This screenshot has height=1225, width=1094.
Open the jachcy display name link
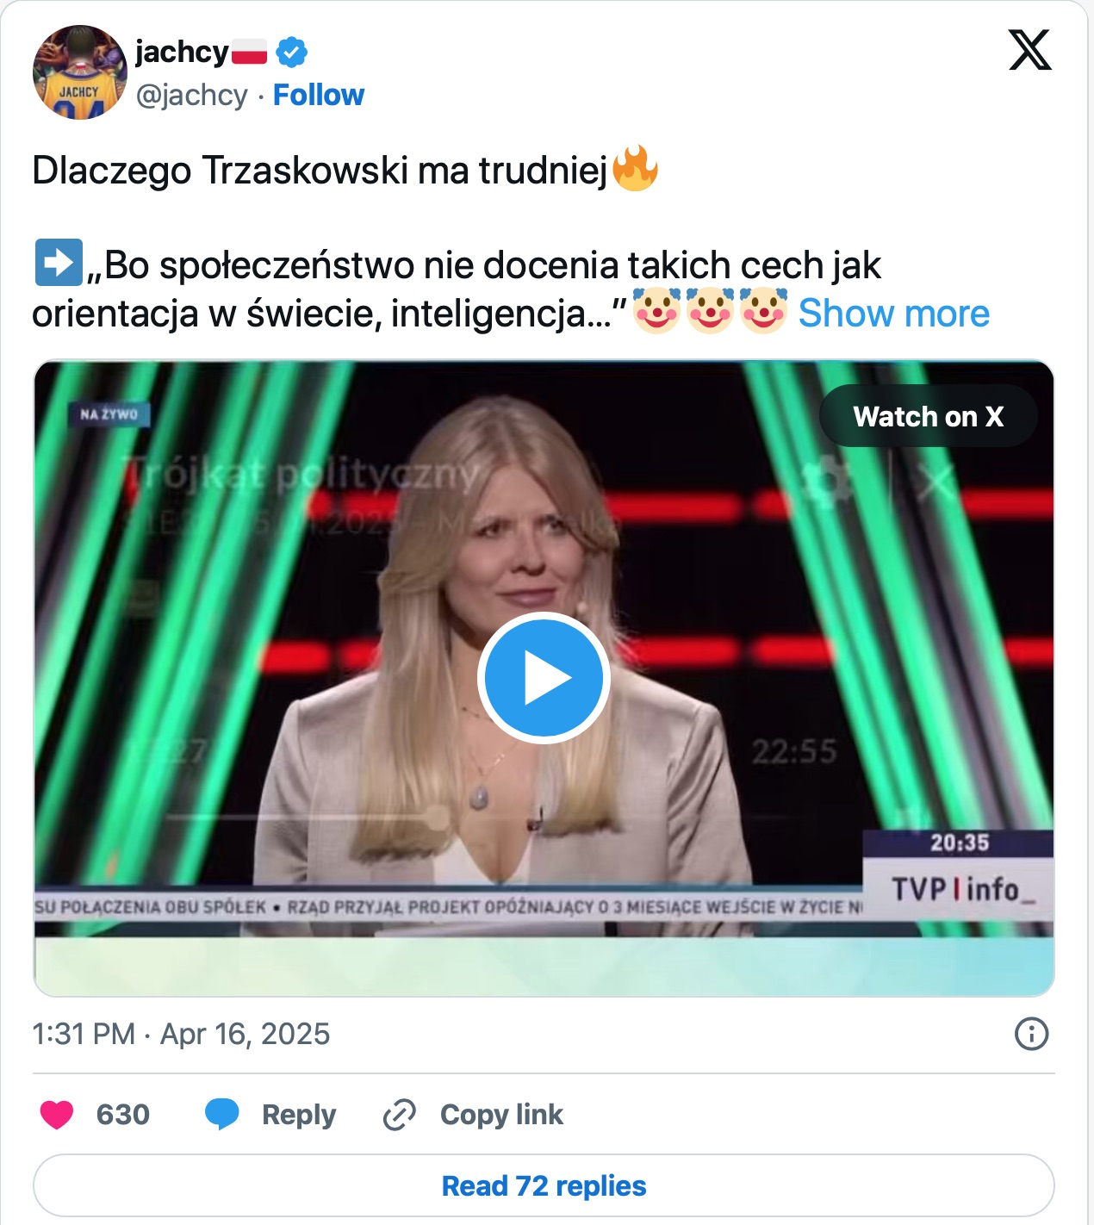point(182,52)
